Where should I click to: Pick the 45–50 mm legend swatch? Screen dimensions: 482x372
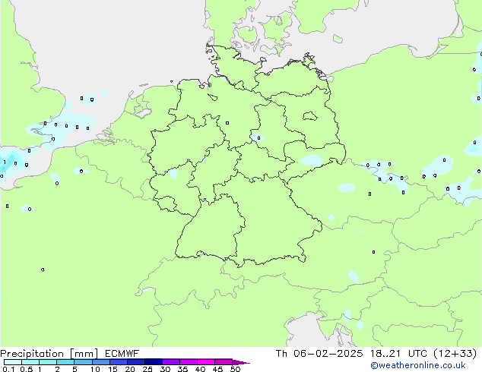point(224,362)
